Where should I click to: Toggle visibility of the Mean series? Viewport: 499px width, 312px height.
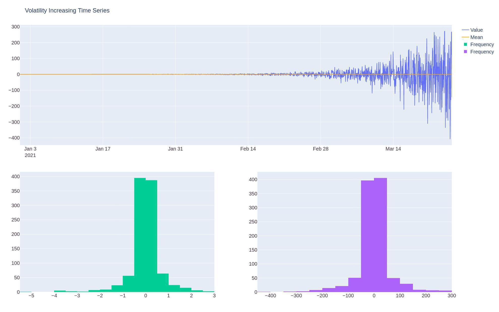tap(476, 37)
